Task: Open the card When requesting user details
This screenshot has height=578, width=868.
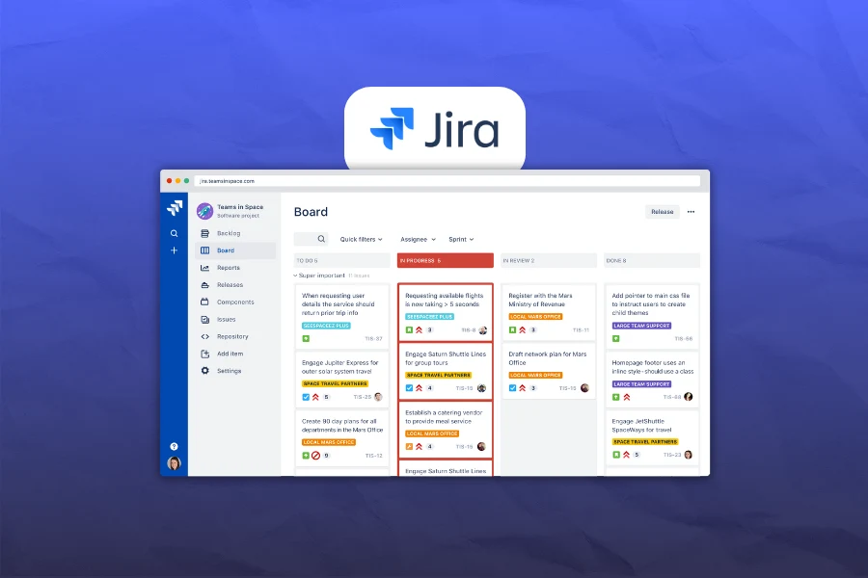Action: pyautogui.click(x=342, y=316)
